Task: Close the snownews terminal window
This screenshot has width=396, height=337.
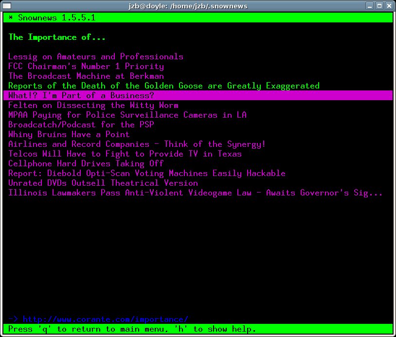Action: [389, 6]
